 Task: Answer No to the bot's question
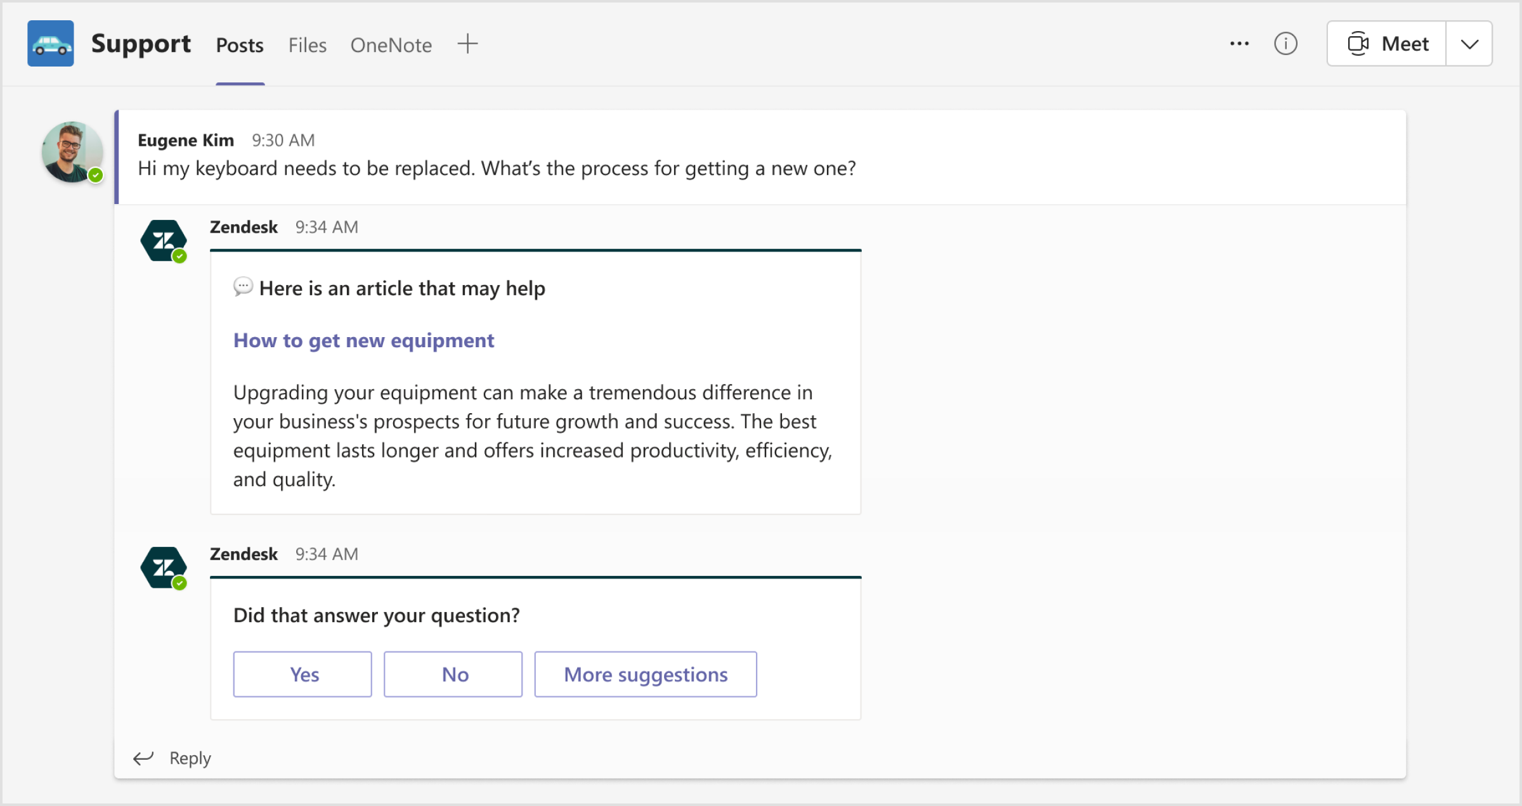click(453, 674)
